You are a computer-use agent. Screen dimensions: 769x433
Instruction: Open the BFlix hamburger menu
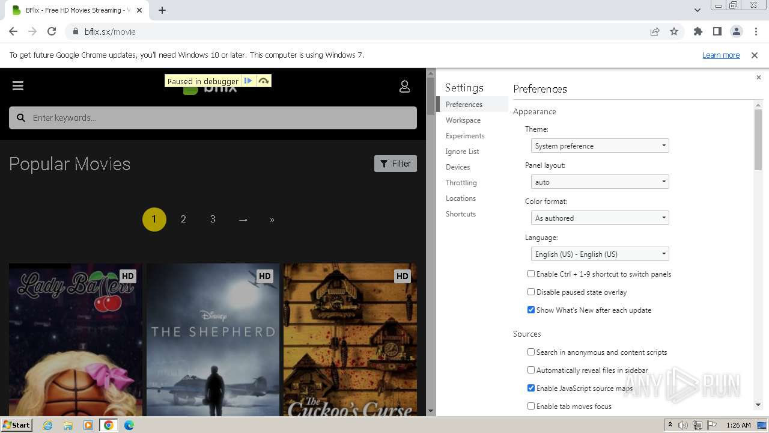click(x=18, y=86)
